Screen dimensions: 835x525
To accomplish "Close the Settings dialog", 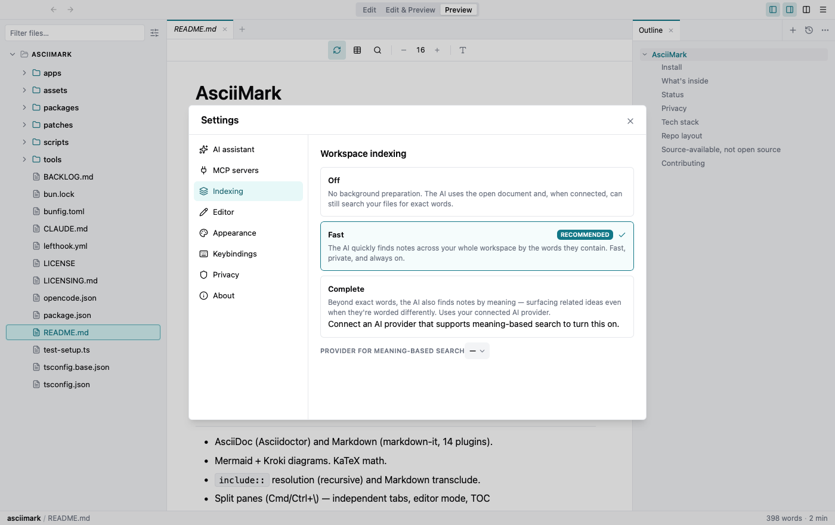I will point(630,121).
